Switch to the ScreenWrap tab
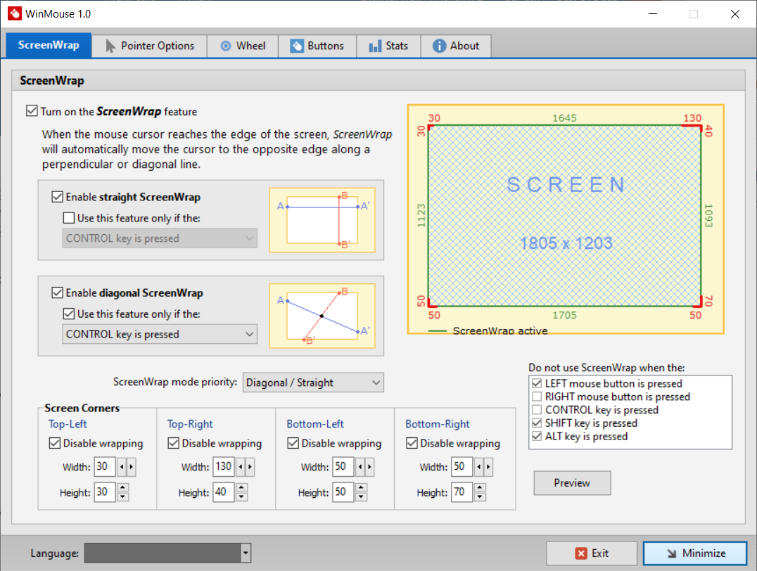The image size is (757, 571). 49,46
